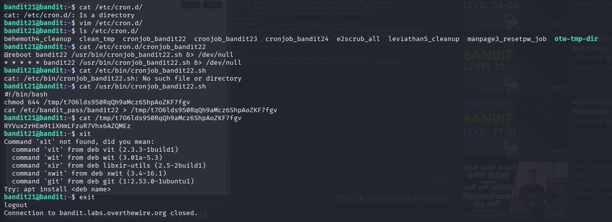
Task: Click the password line RYVux2rHEm9tiXHmLFzuR7Vhx6AZQMEz
Action: coord(67,126)
